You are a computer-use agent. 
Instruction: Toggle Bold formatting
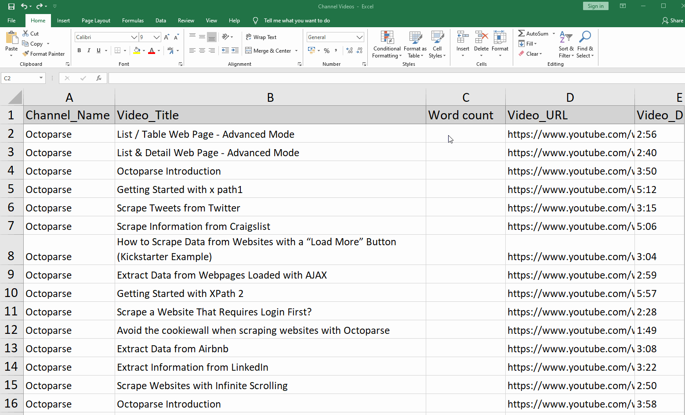tap(79, 50)
